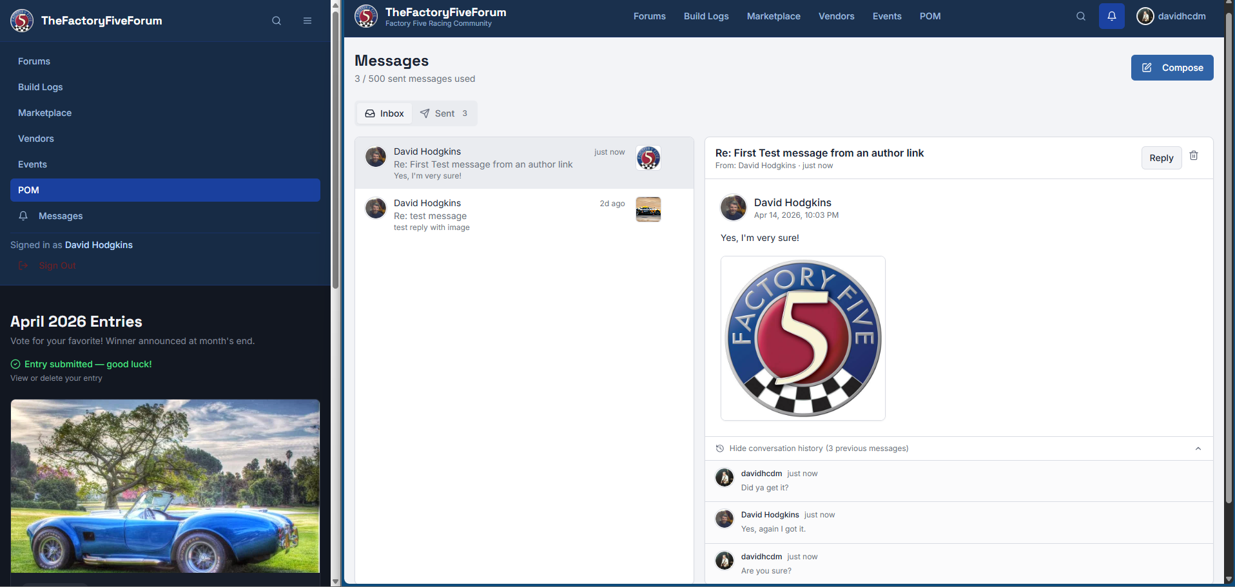Click the conversation history clock icon

click(720, 448)
